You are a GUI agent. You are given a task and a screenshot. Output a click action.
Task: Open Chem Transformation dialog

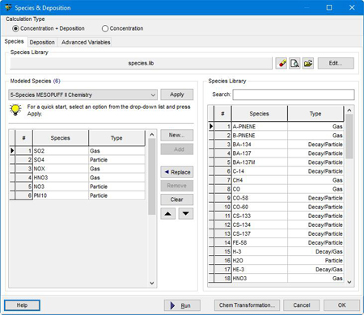(x=247, y=305)
